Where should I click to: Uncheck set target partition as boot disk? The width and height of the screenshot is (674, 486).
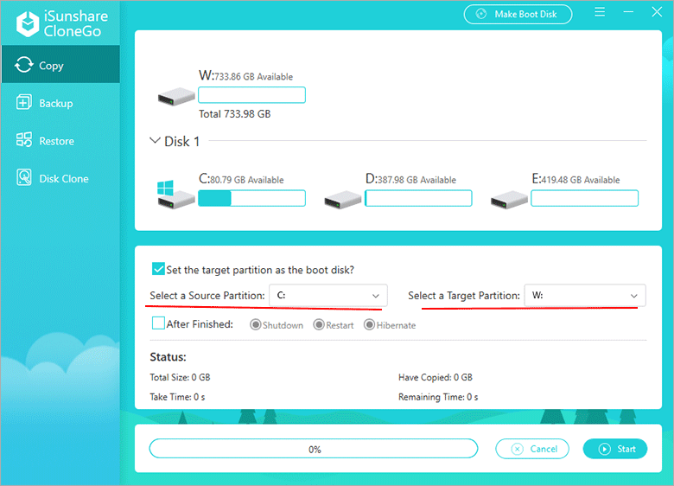point(158,269)
